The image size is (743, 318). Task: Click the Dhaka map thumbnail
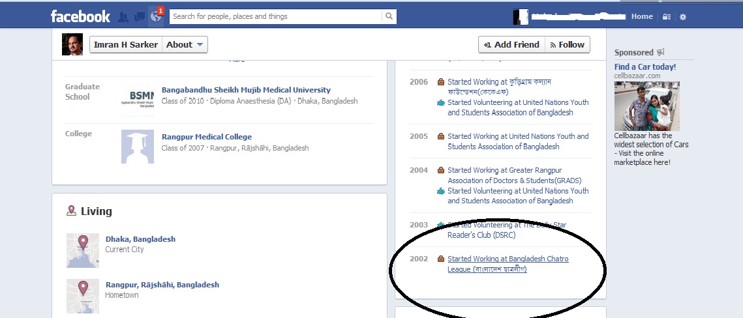click(83, 250)
